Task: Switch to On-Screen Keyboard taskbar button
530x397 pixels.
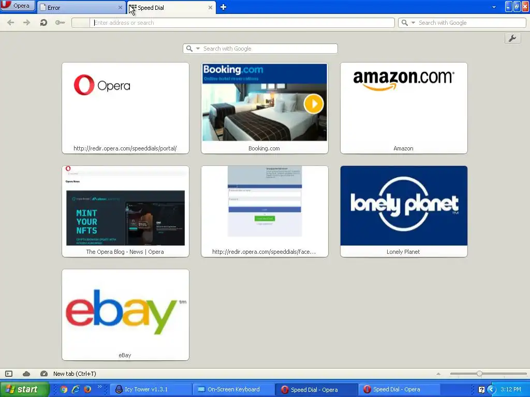Action: [233, 389]
